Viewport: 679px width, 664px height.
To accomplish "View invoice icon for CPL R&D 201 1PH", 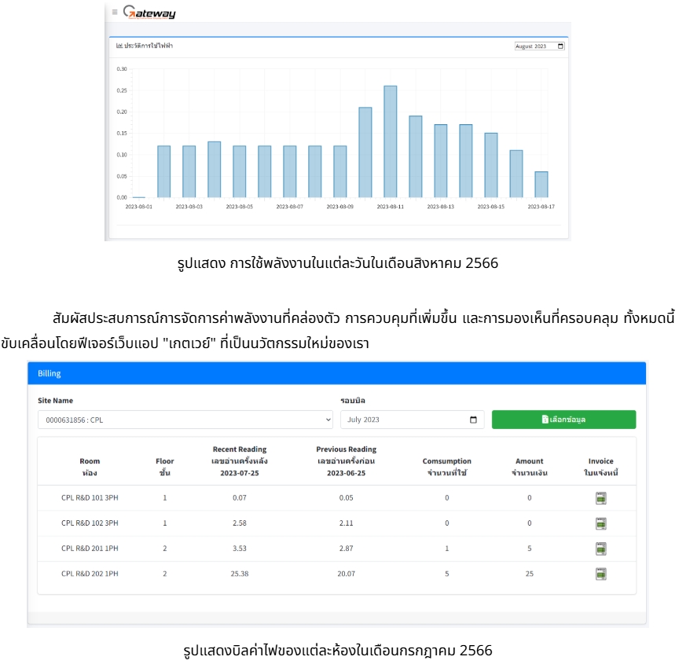I will 600,548.
